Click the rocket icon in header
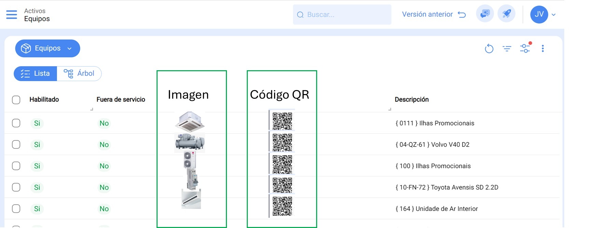The image size is (594, 228). (506, 14)
